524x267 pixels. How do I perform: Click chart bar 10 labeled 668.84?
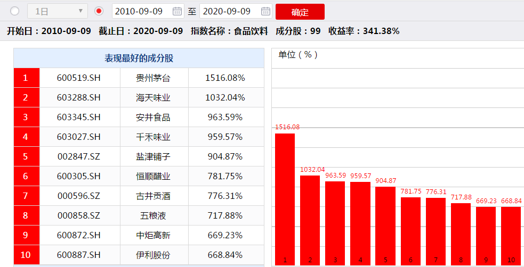click(511, 236)
